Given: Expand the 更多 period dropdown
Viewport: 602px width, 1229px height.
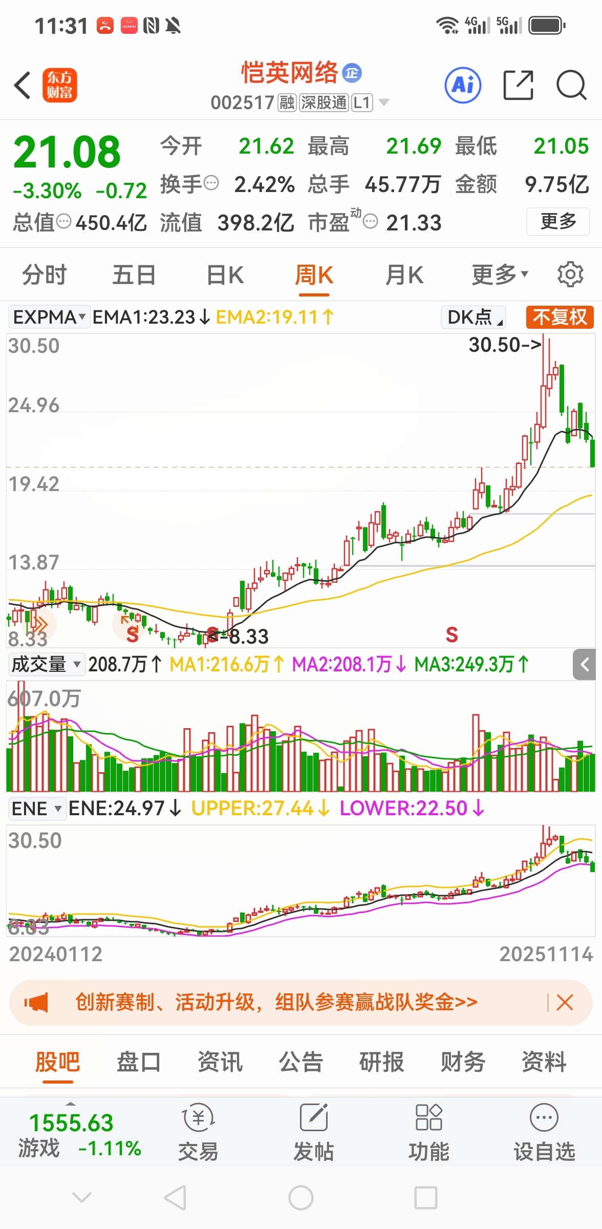Looking at the screenshot, I should [500, 275].
